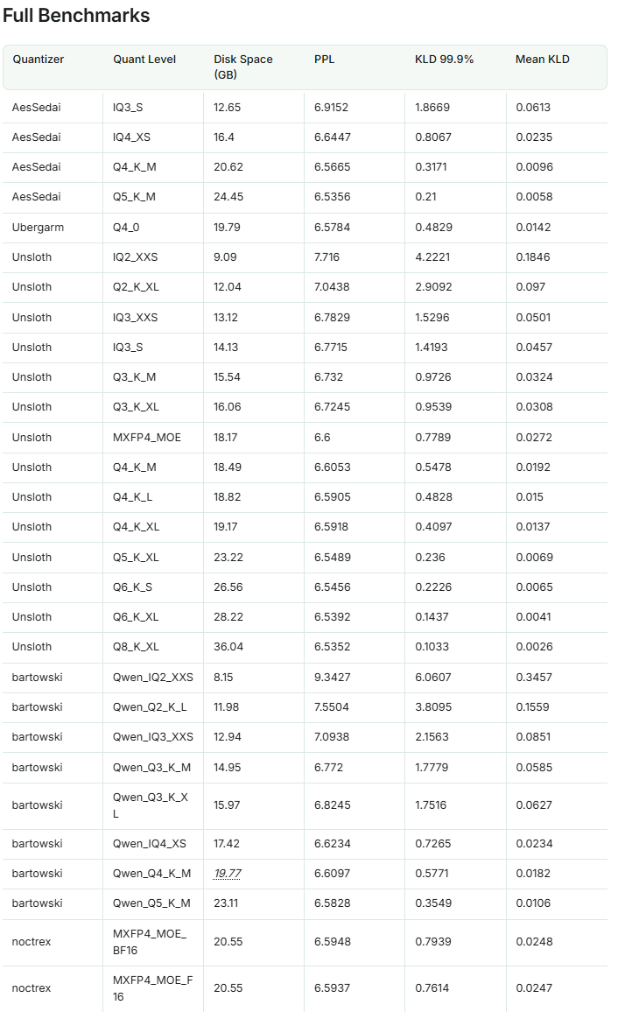Click the PPL column header
The height and width of the screenshot is (1026, 618).
click(x=325, y=60)
